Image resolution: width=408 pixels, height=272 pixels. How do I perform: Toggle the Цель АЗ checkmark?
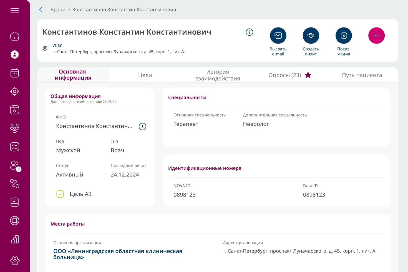[60, 194]
